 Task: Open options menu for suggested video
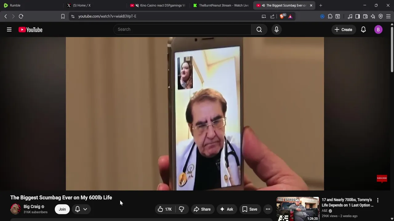click(x=378, y=200)
